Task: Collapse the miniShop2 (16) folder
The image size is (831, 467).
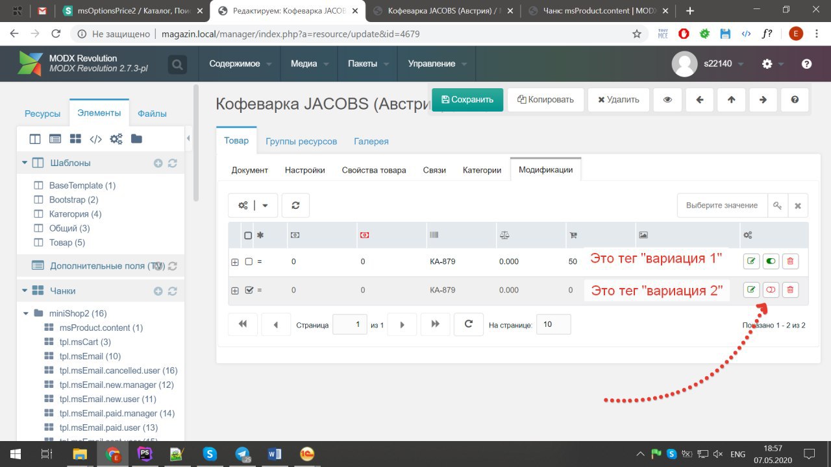Action: (26, 313)
